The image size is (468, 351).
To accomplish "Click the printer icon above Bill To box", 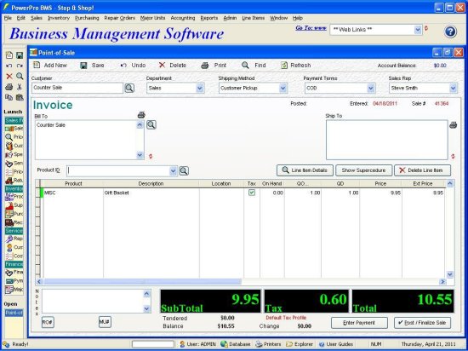I will coord(141,115).
